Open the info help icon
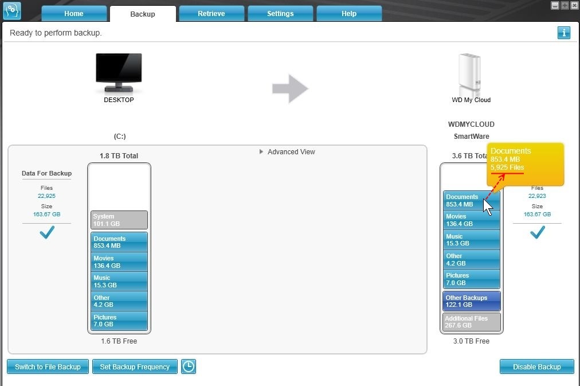 pyautogui.click(x=564, y=33)
